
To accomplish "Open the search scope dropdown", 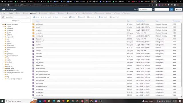I will point(145,9).
